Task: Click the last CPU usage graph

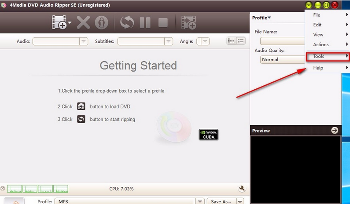Action: click(61, 189)
